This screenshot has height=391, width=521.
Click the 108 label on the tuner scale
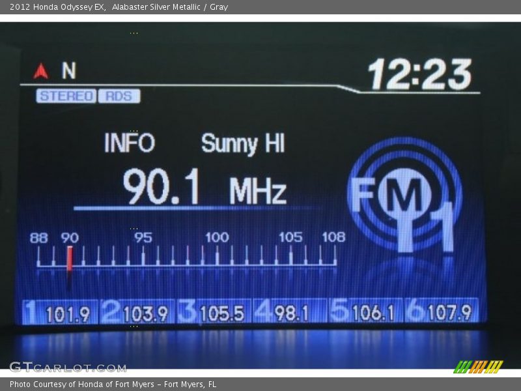tap(333, 237)
